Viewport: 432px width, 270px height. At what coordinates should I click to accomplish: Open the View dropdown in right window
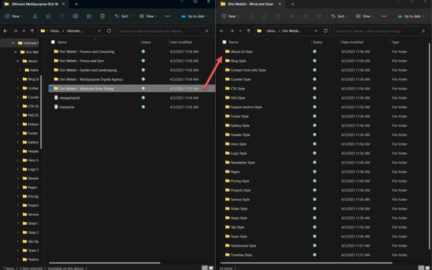364,16
